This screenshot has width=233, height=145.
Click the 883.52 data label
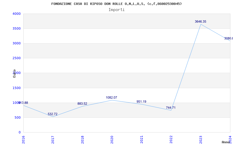click(x=82, y=104)
